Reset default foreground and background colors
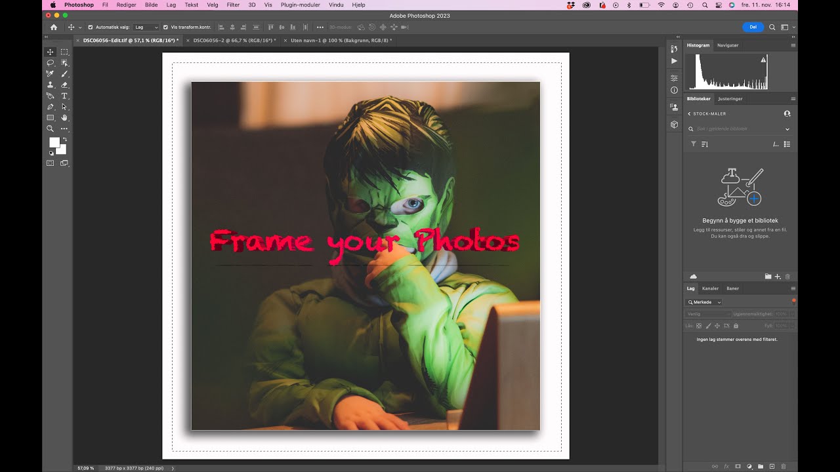Screen dimensions: 840x472 51,153
